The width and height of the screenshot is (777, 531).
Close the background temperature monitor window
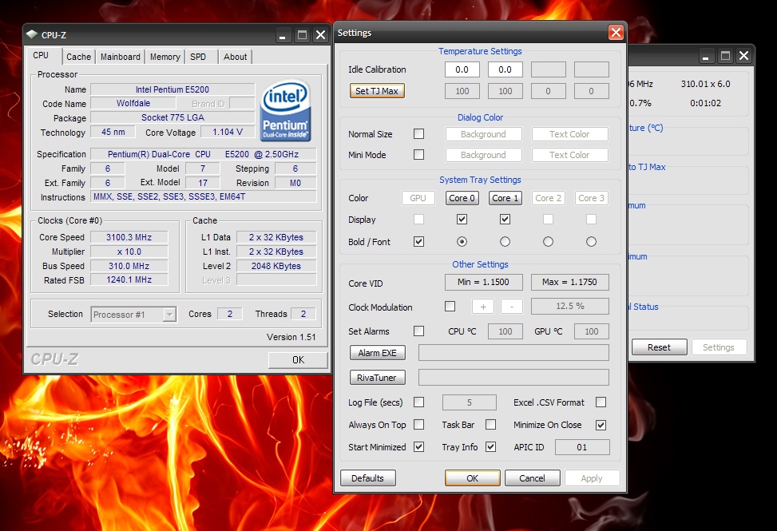point(743,56)
